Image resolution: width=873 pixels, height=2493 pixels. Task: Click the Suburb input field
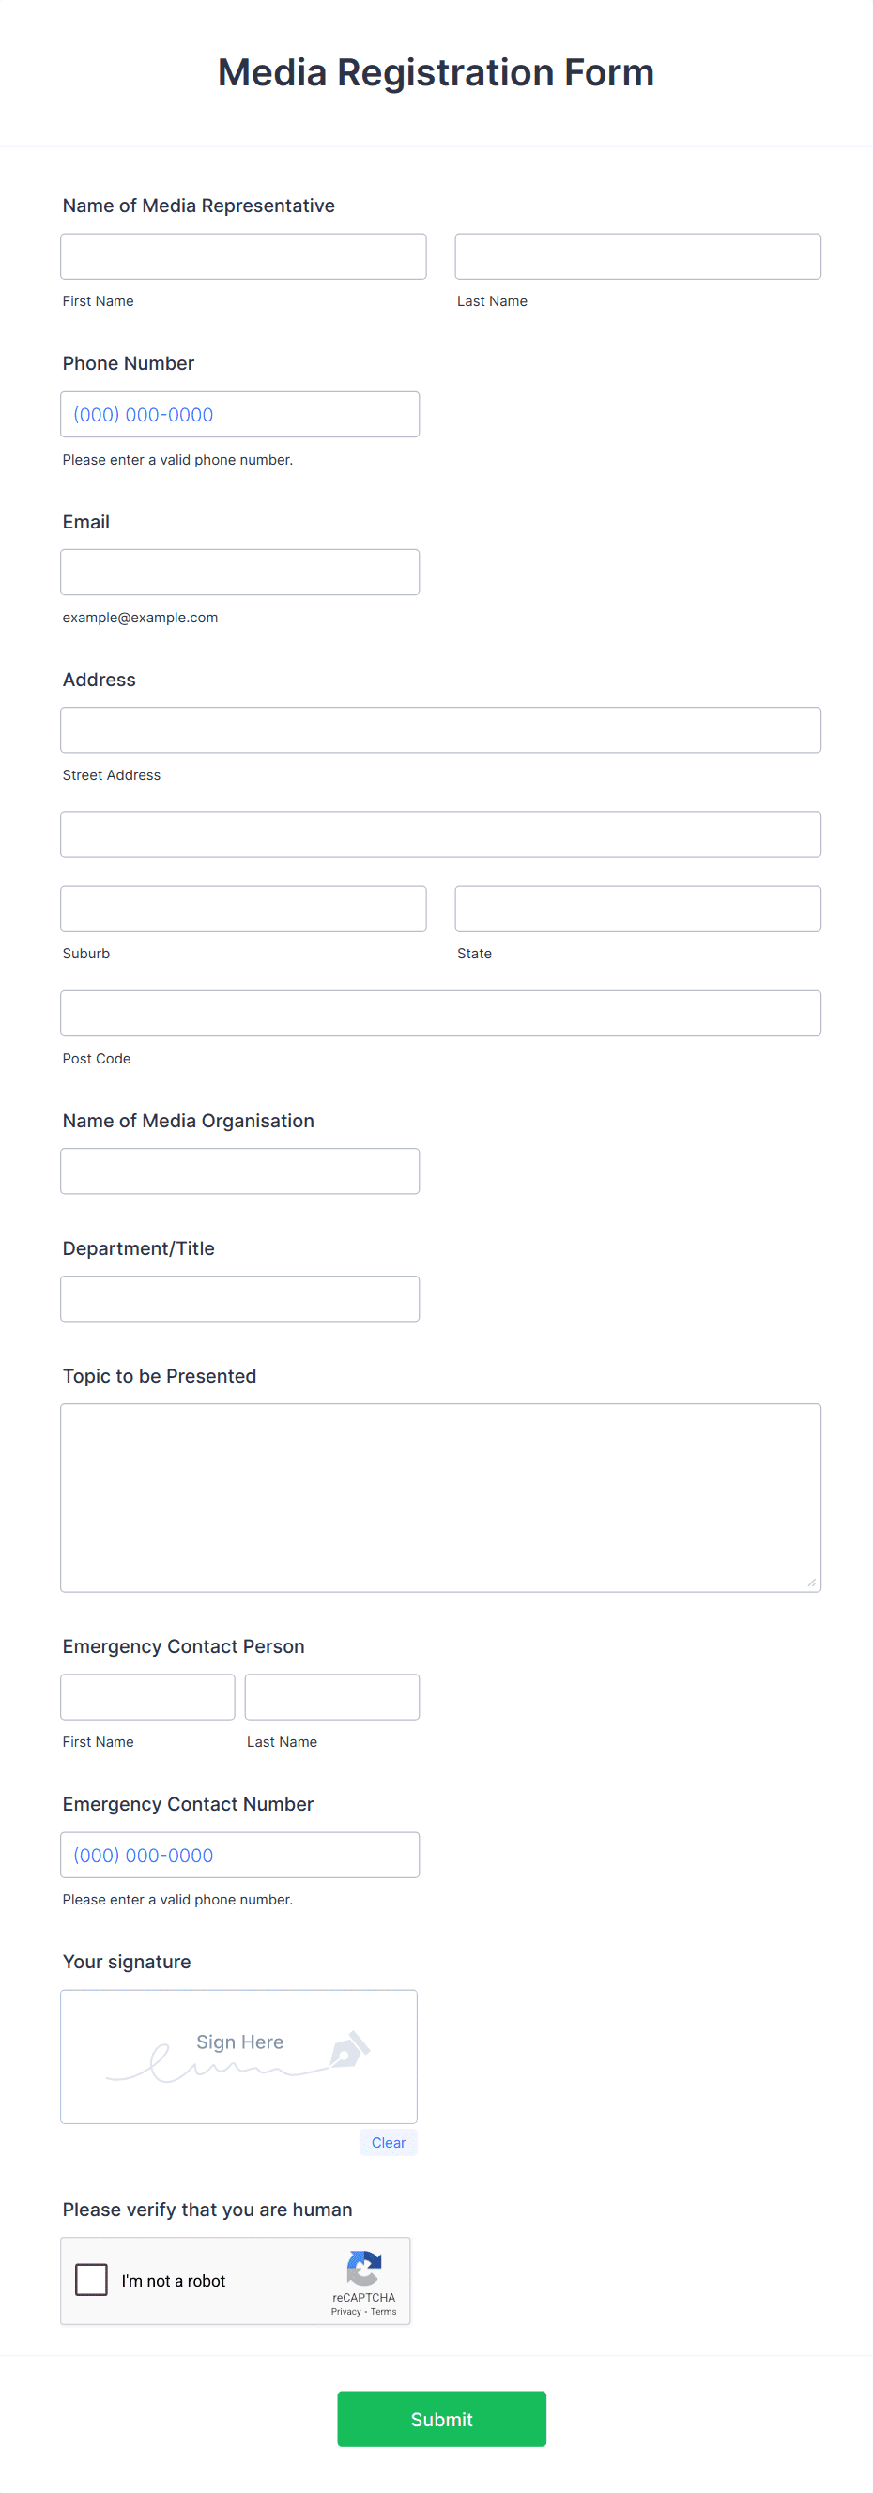pos(243,908)
